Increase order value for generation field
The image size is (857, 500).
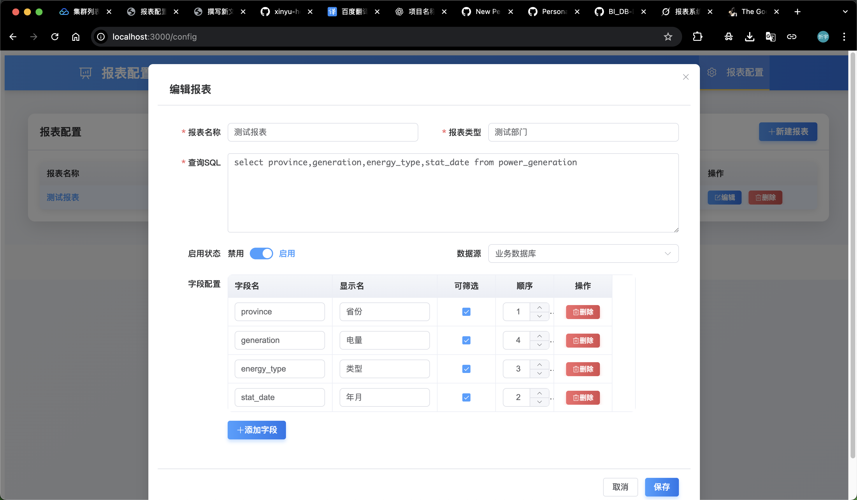[539, 336]
